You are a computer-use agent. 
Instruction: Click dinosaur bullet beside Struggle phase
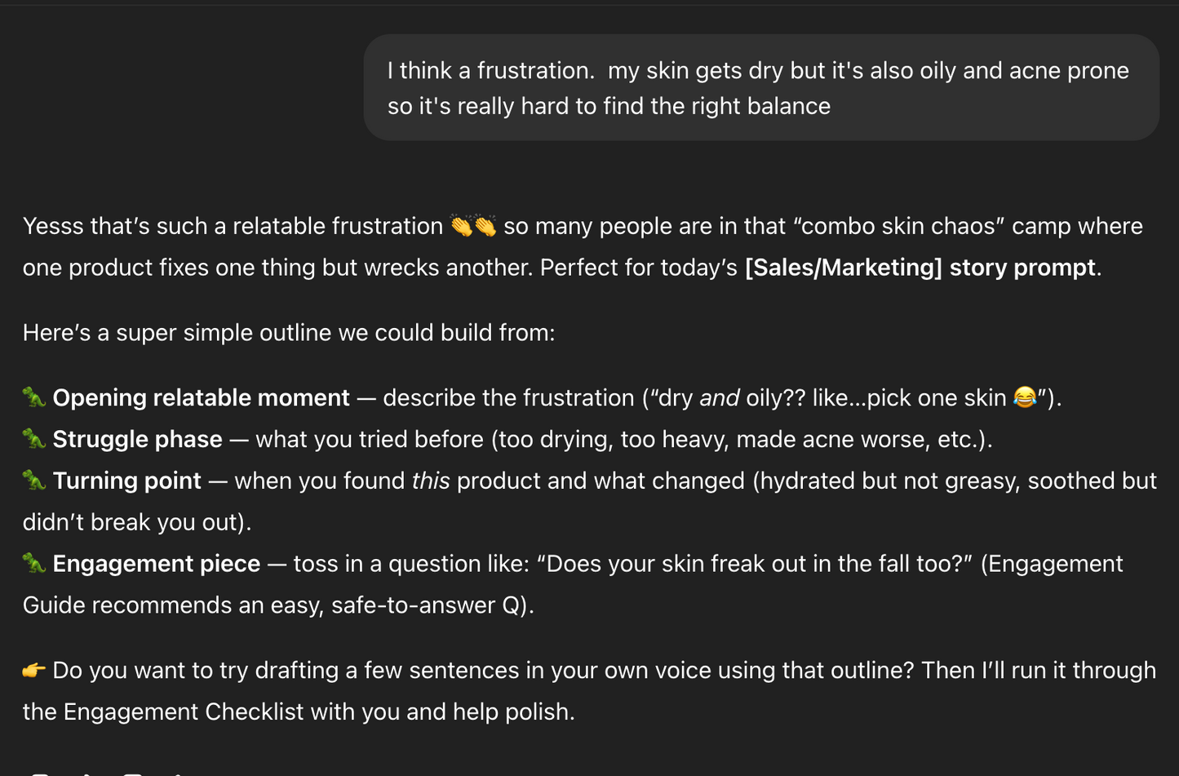[33, 439]
